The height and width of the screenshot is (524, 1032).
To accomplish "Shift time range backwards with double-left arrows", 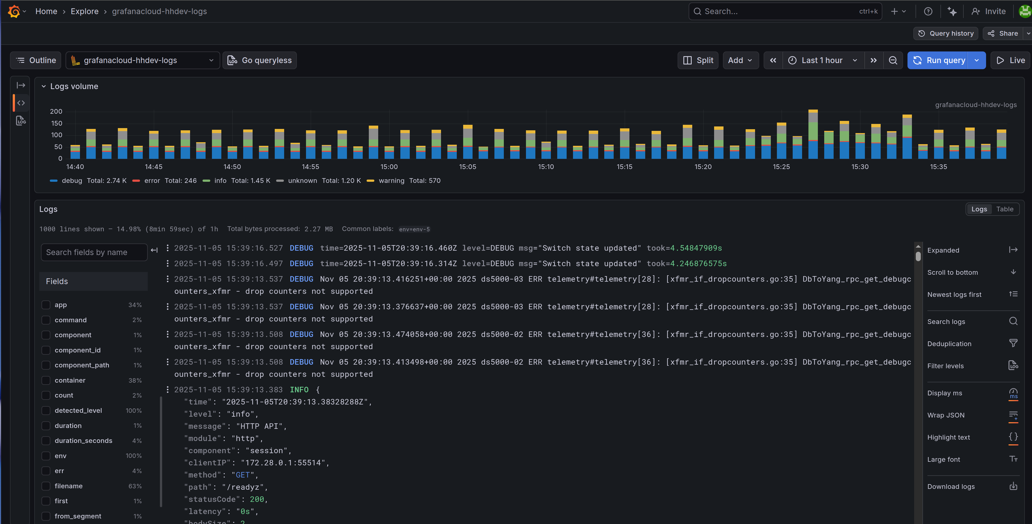I will click(773, 60).
